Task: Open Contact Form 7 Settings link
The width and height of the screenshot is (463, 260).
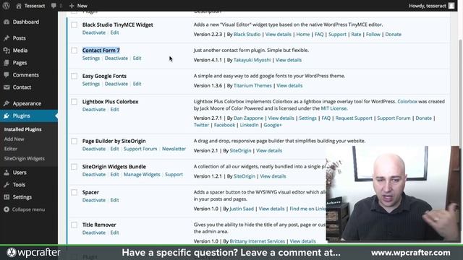Action: 91,58
